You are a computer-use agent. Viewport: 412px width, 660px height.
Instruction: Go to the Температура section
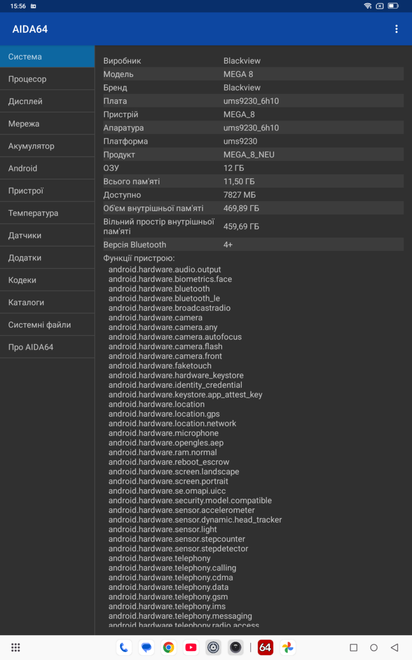[x=47, y=213]
